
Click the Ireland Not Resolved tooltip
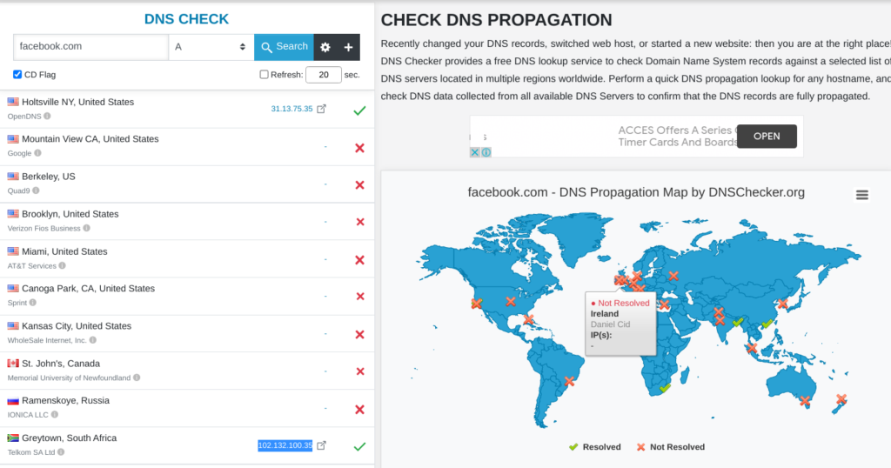pyautogui.click(x=620, y=324)
